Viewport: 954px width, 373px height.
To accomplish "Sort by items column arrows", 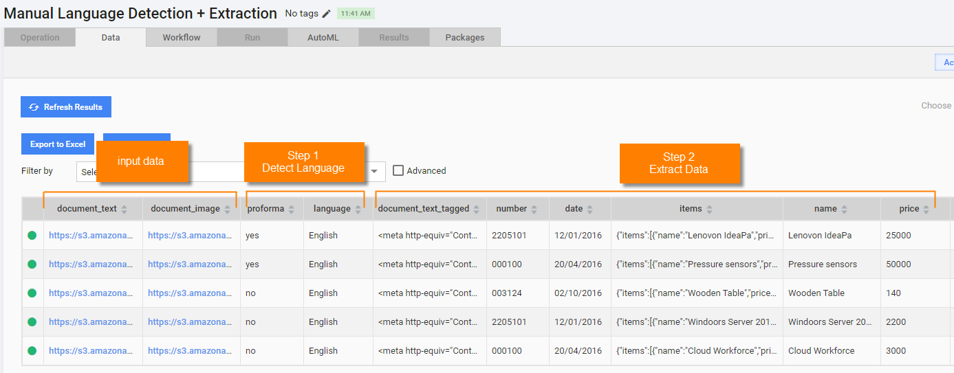I will pyautogui.click(x=709, y=209).
